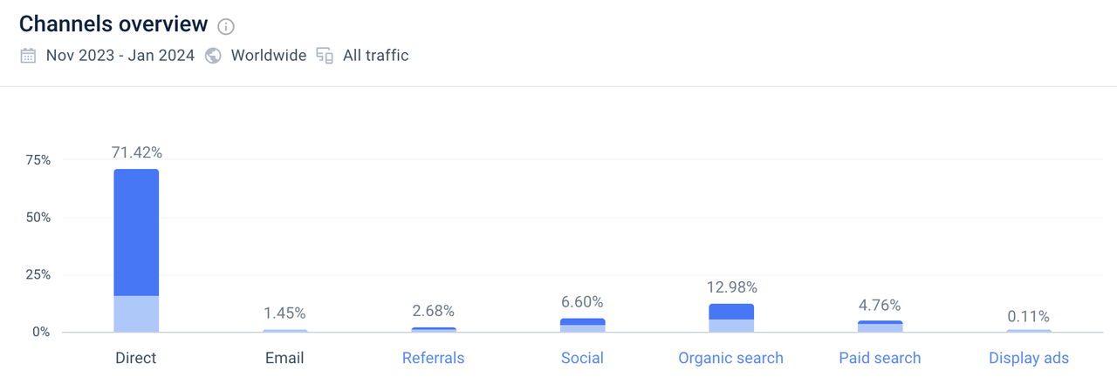This screenshot has height=384, width=1117.
Task: Open the Social channel link
Action: click(x=582, y=358)
